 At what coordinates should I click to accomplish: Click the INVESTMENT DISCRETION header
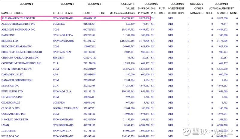pyautogui.click(x=176, y=11)
